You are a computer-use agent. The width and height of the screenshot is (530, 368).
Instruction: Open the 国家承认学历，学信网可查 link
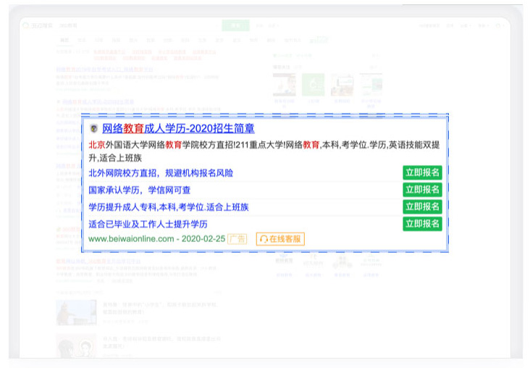pos(139,190)
